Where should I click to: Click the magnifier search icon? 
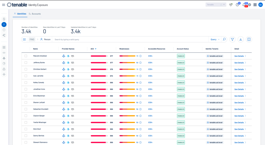pyautogui.click(x=224, y=39)
